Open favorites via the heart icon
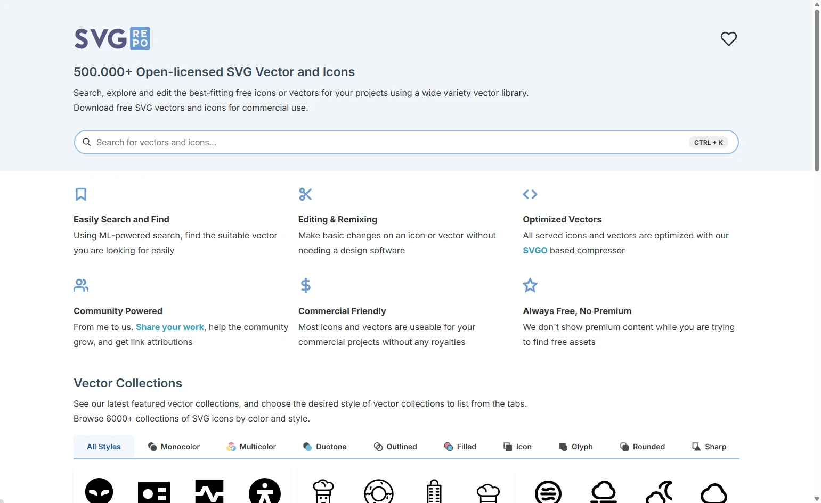 click(x=728, y=39)
